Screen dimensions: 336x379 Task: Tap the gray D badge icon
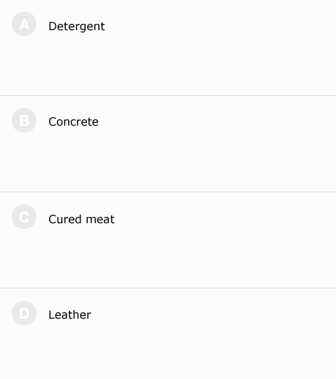tap(24, 313)
